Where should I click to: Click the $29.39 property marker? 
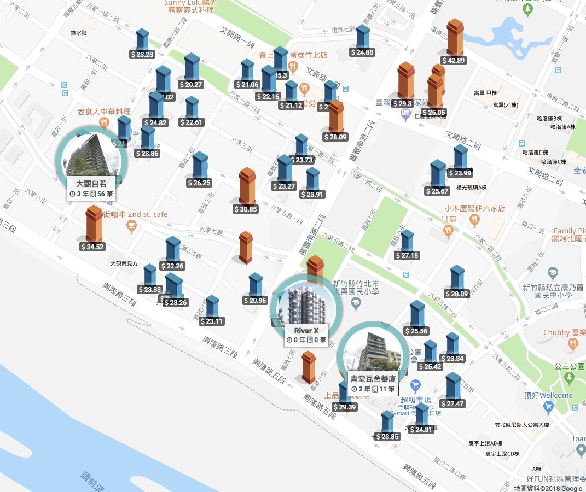(x=345, y=396)
